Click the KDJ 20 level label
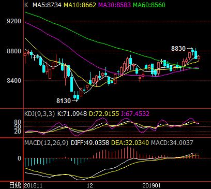This screenshot has width=211, height=189. pyautogui.click(x=18, y=132)
